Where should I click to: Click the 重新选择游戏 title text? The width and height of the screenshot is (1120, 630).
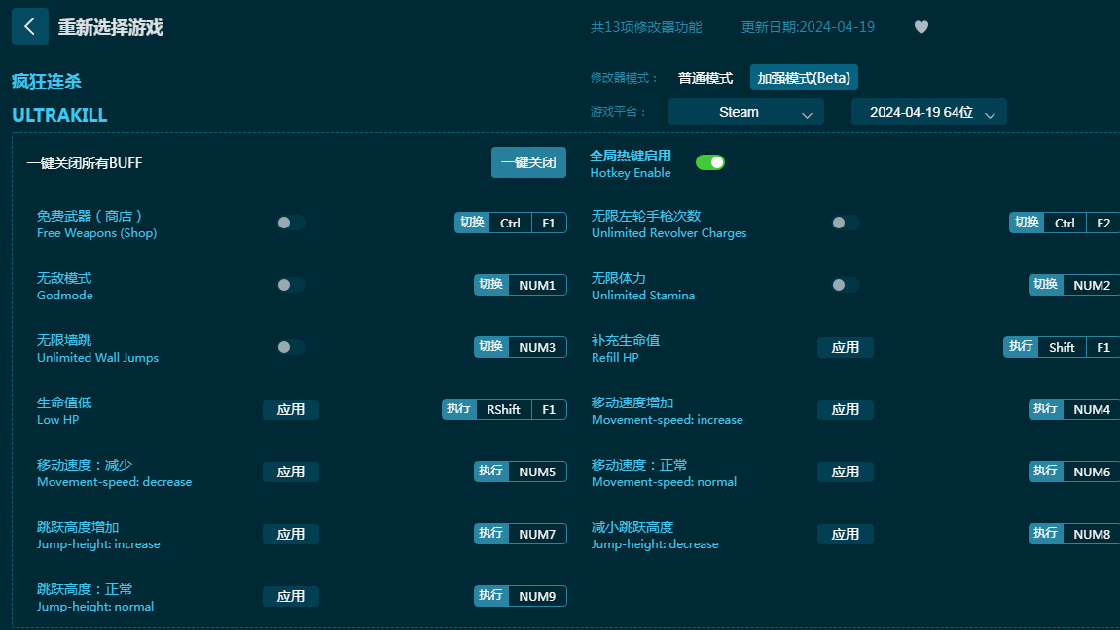(x=111, y=27)
